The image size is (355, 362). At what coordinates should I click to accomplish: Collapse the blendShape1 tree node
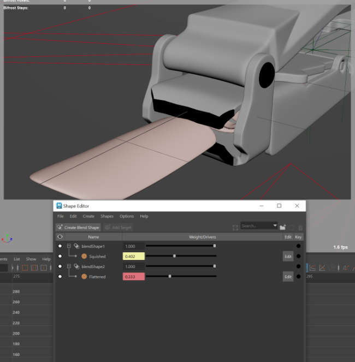coord(69,246)
